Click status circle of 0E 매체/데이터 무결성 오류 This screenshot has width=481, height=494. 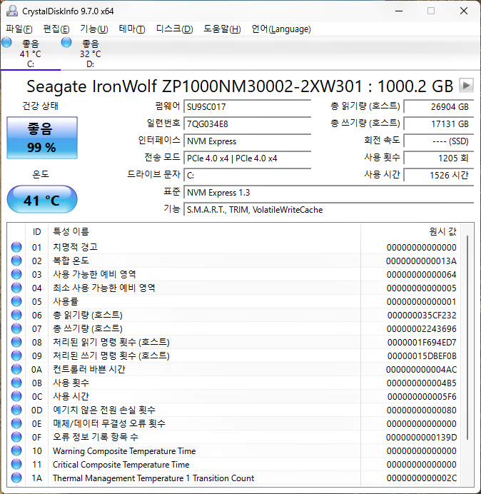16,423
